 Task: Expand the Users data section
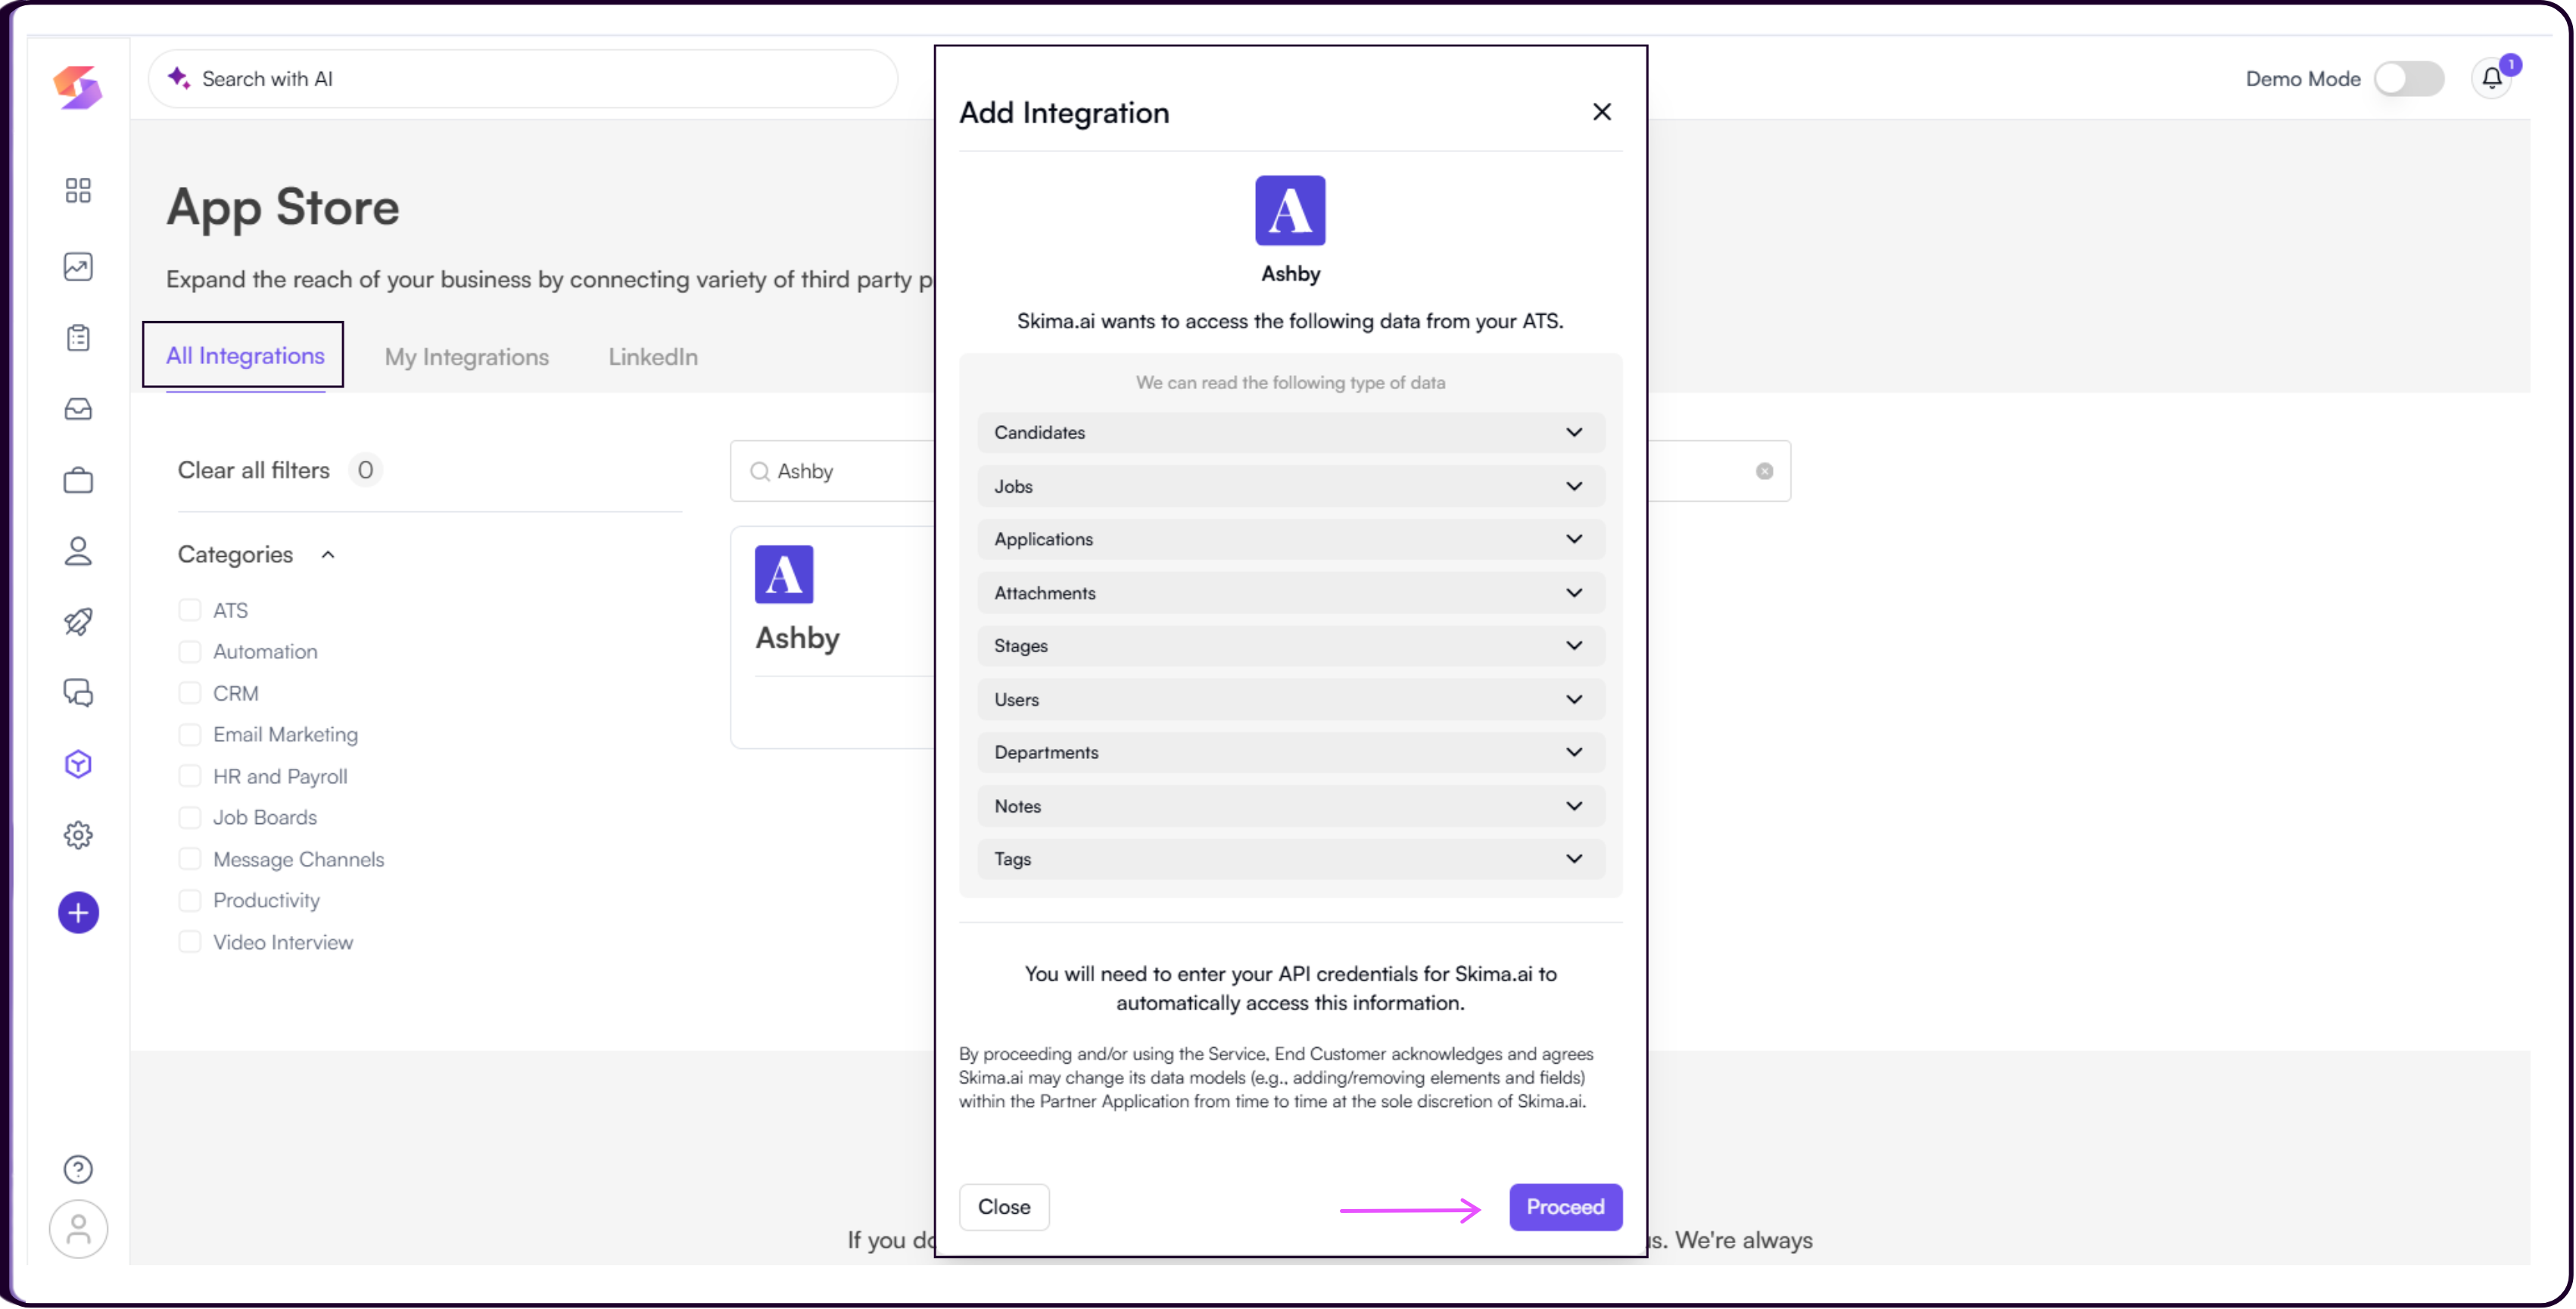pyautogui.click(x=1290, y=699)
